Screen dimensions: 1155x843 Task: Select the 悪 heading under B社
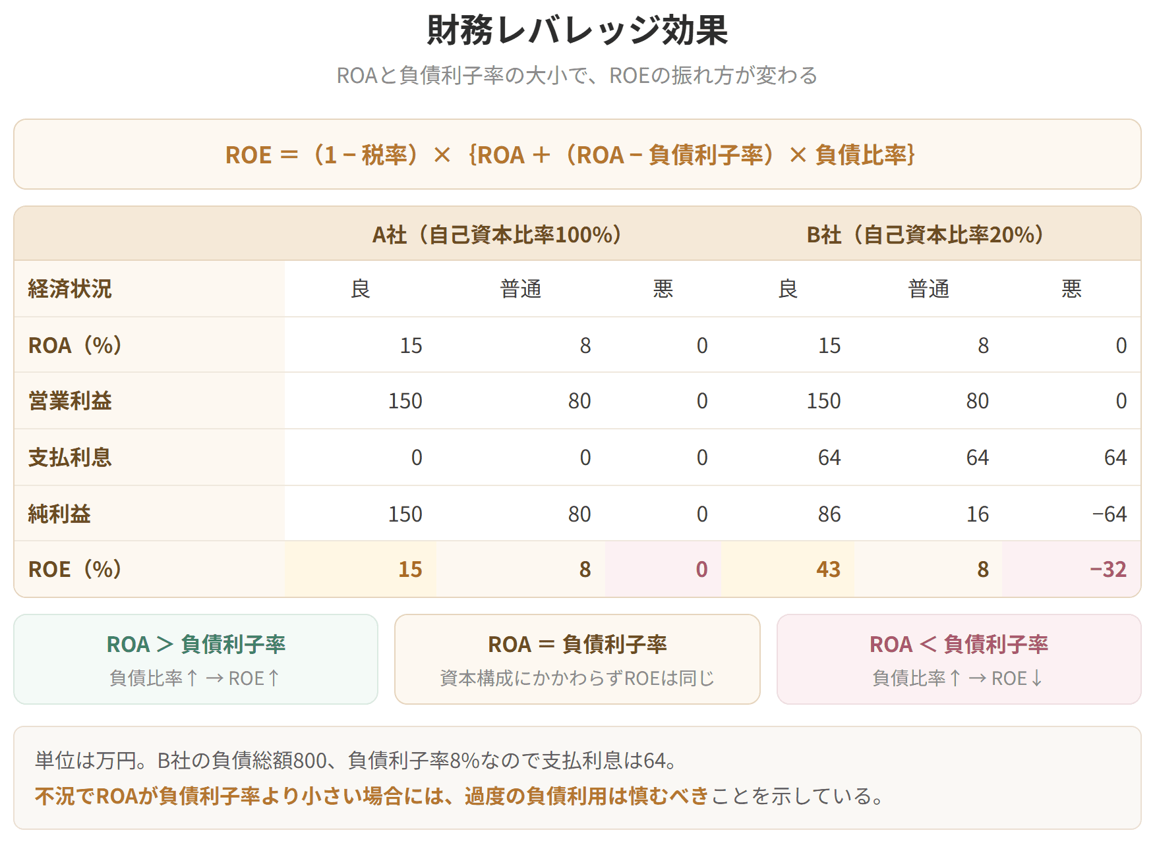(1071, 288)
